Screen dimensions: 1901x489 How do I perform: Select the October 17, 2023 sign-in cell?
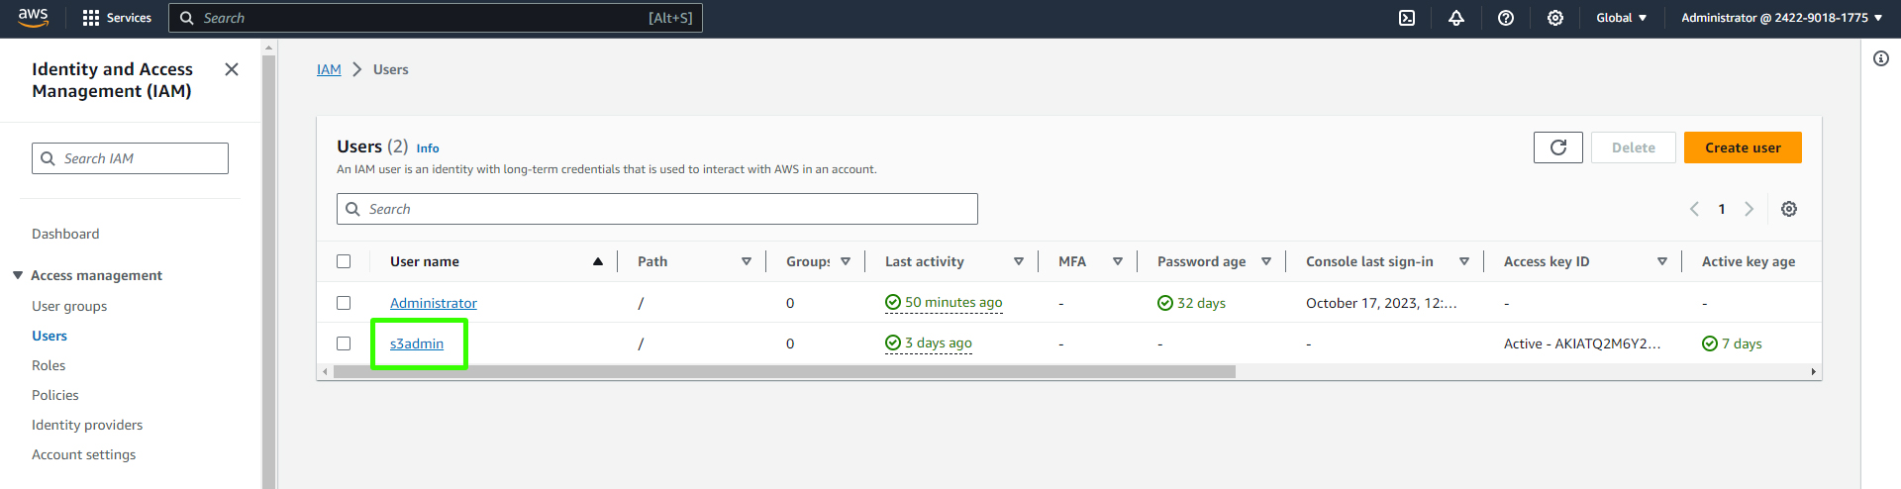tap(1381, 303)
